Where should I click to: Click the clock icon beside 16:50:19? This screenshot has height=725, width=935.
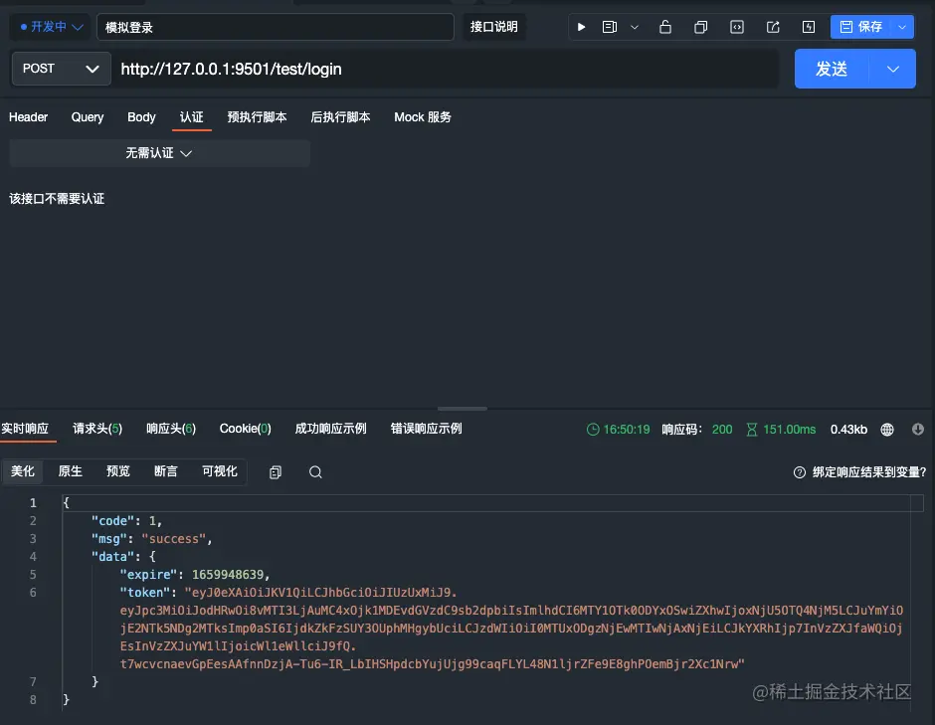pos(593,430)
